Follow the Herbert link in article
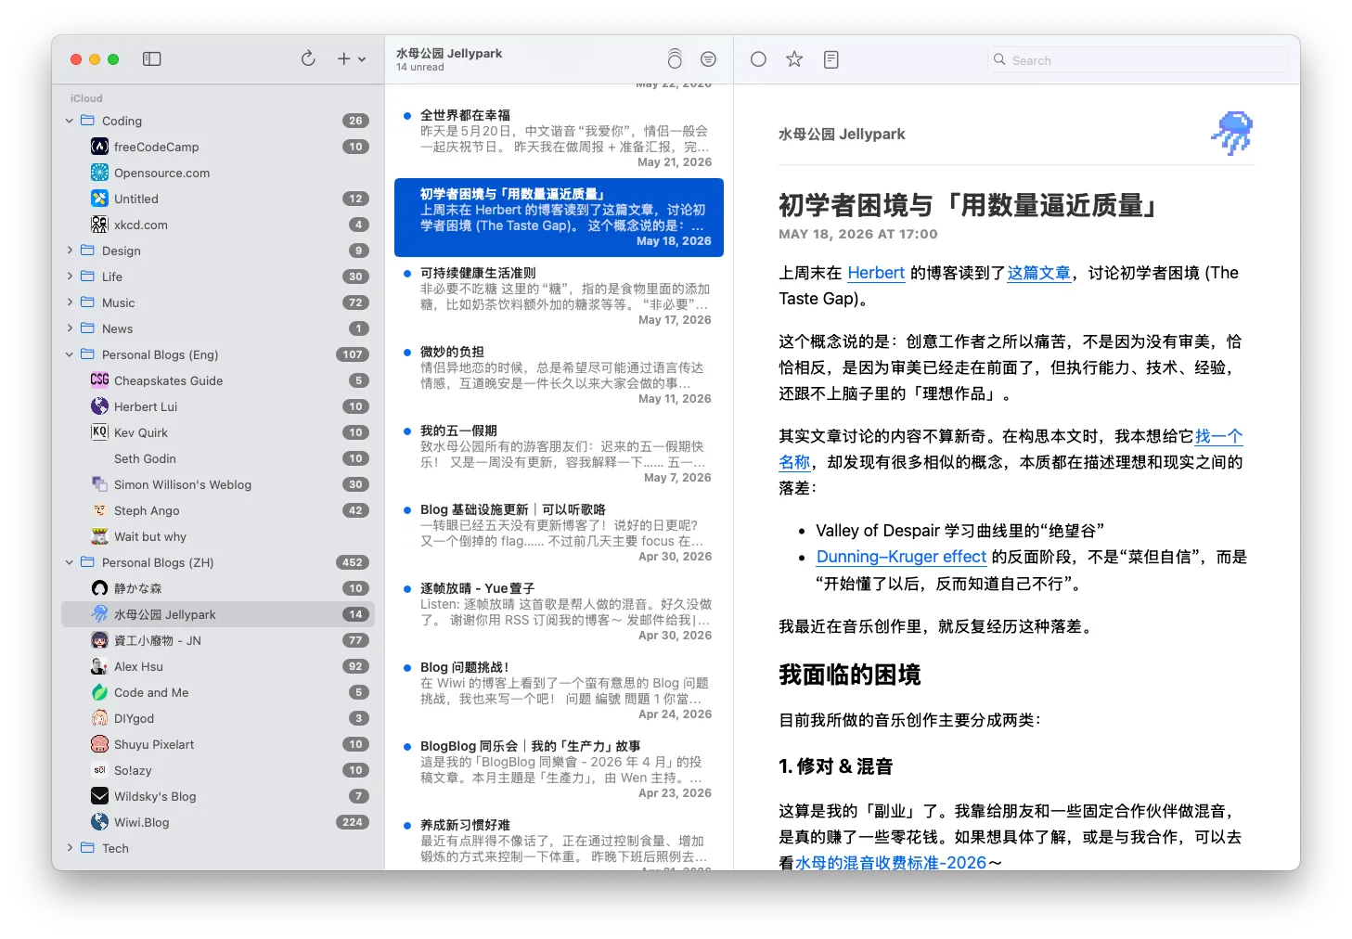 [876, 273]
